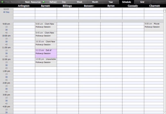This screenshot has height=114, width=166.
Task: Select the Schedule view tab
Action: [x=127, y=2]
